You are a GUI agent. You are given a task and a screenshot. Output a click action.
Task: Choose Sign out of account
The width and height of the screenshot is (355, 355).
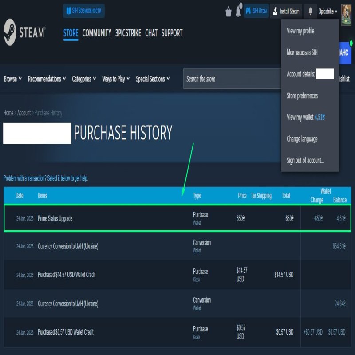pyautogui.click(x=305, y=161)
